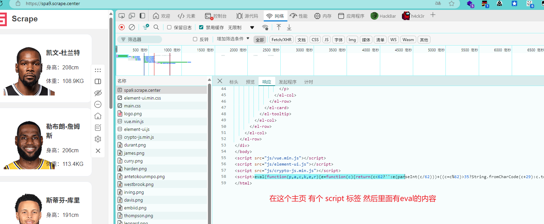Screen dimensions: 544x224
Task: Toggle the 反转 invert checkbox
Action: tap(195, 39)
